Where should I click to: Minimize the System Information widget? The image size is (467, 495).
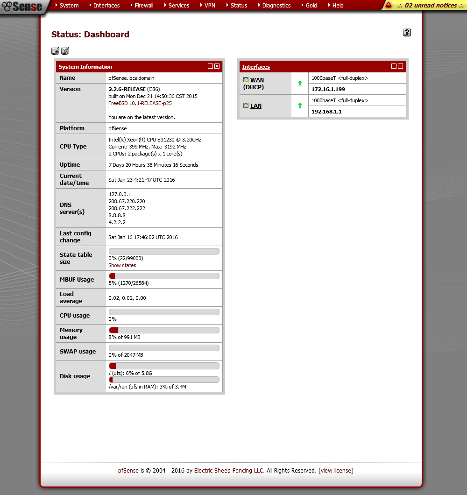[210, 66]
